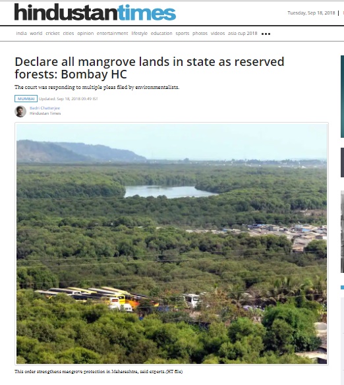Click the author's profile photo

point(20,111)
